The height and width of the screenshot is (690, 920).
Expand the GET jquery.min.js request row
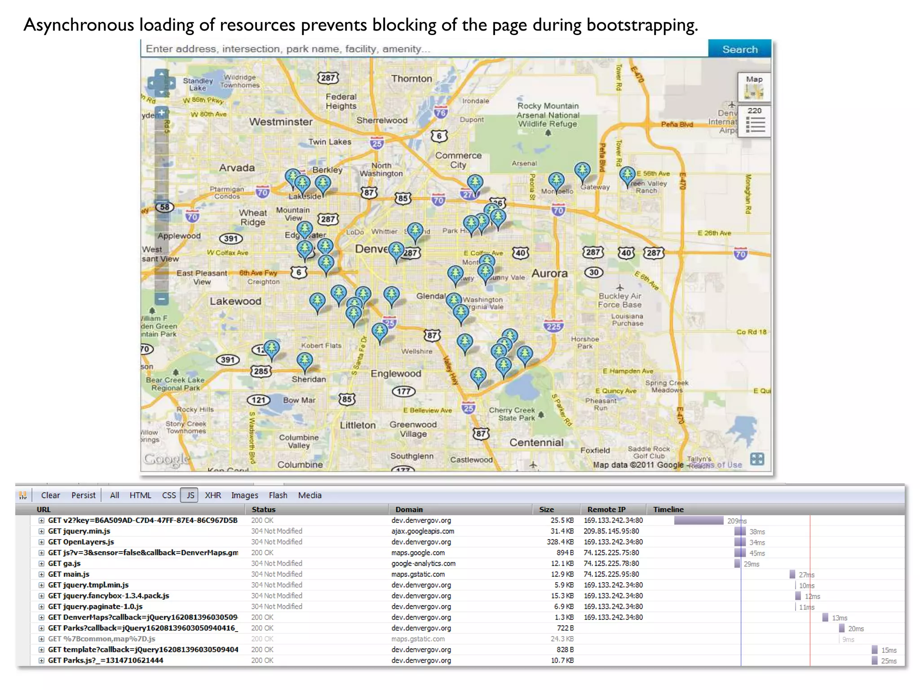(41, 531)
